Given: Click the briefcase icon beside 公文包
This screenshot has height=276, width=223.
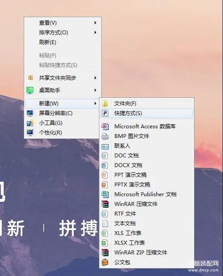Looking at the screenshot, I should coord(105,262).
